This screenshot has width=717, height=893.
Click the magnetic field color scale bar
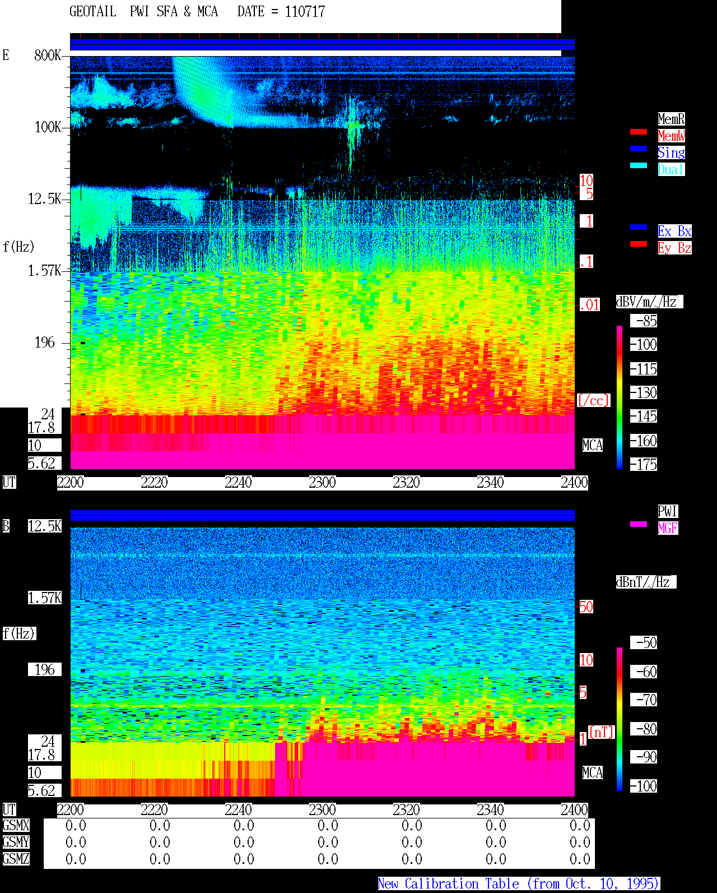(x=620, y=719)
